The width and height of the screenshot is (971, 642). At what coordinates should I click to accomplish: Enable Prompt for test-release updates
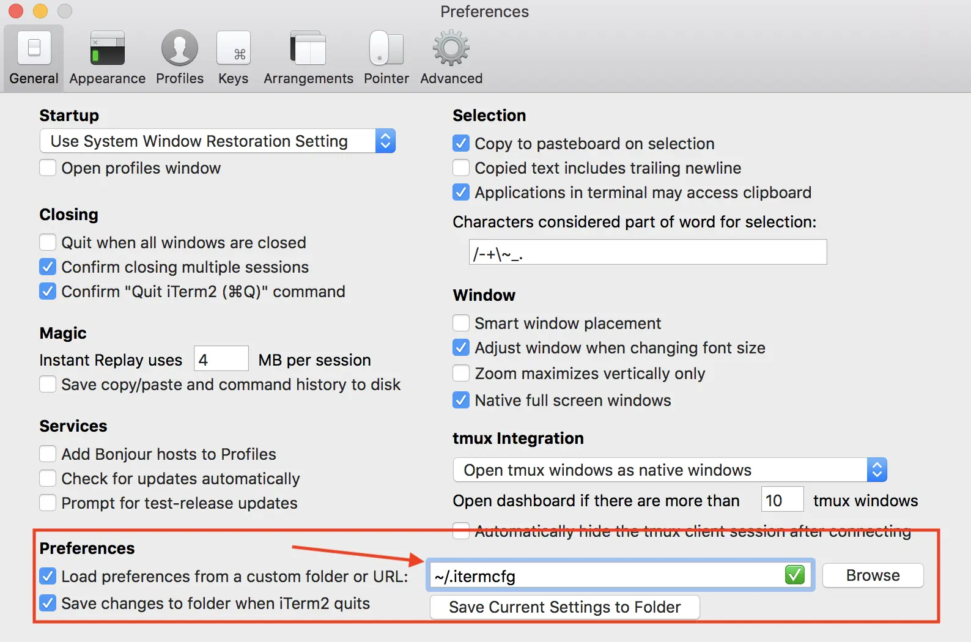(48, 503)
